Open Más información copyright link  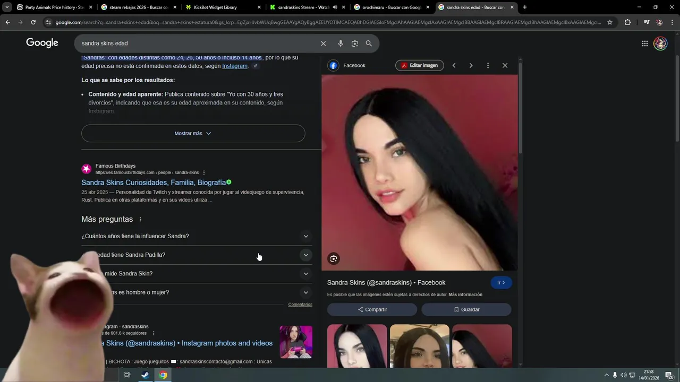[x=465, y=294]
